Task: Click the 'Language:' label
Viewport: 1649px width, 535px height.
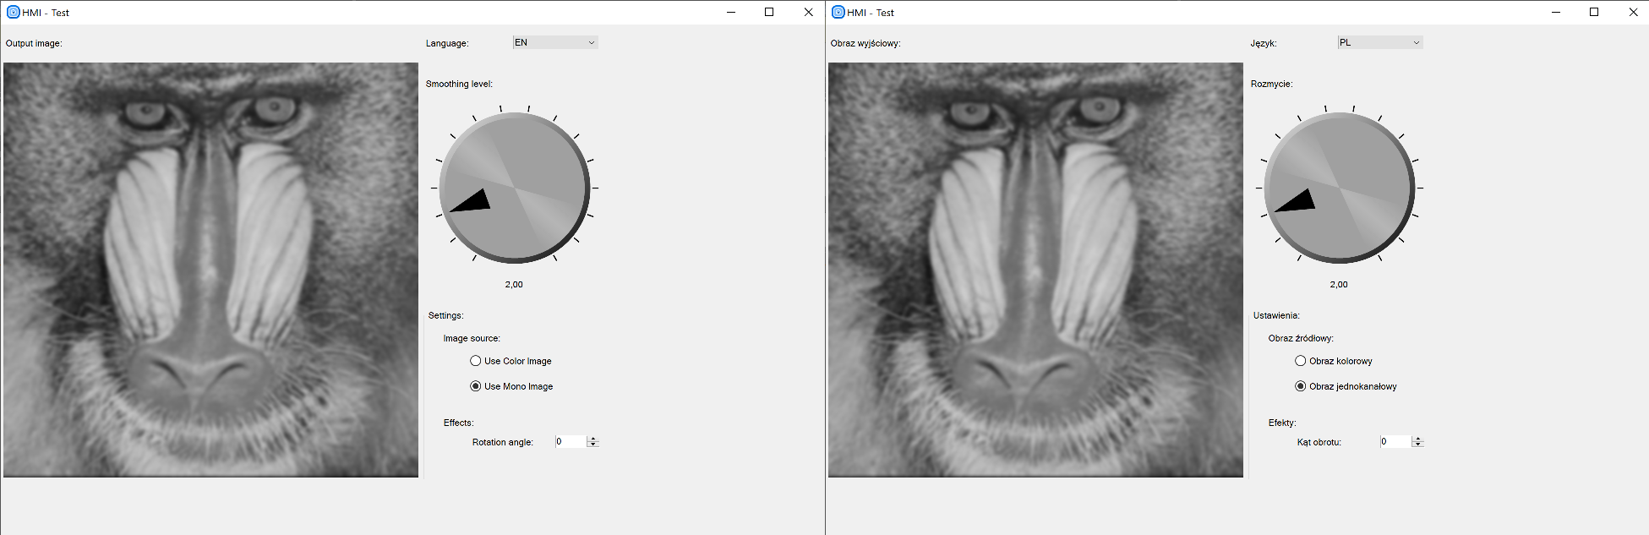Action: [447, 43]
